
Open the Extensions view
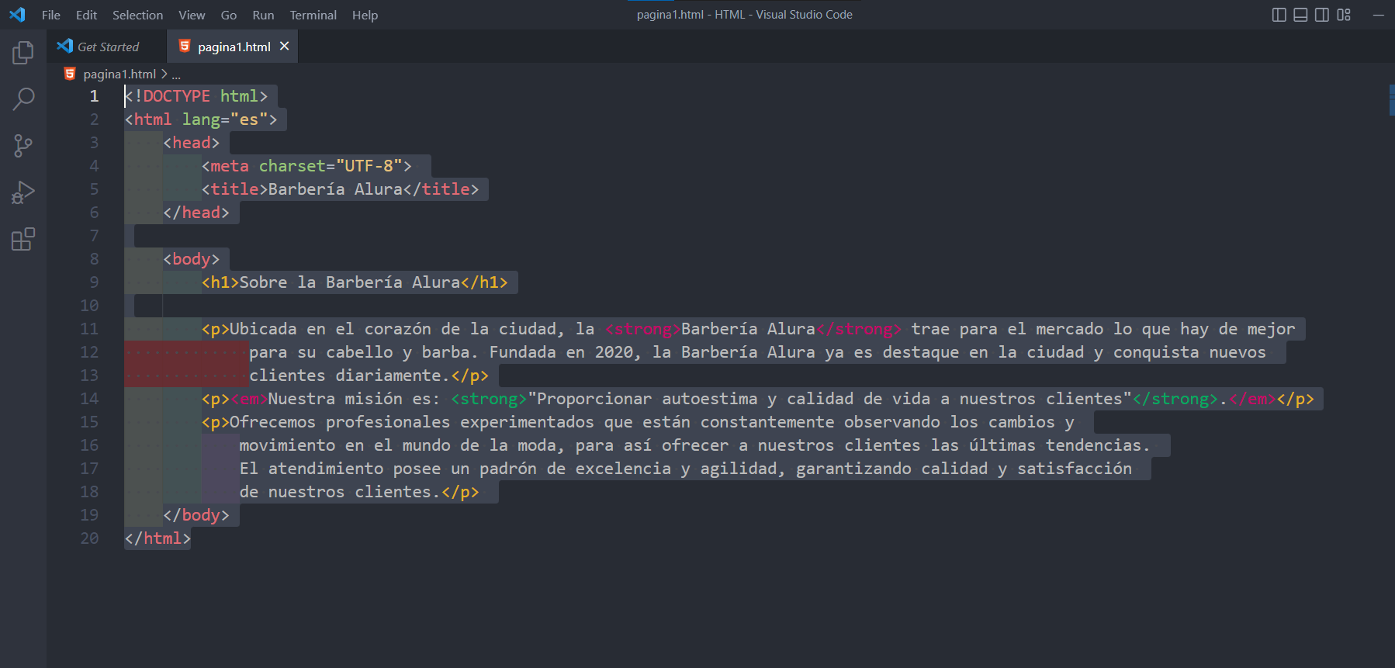(x=23, y=239)
